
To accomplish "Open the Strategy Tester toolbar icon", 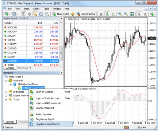I will [47, 14].
